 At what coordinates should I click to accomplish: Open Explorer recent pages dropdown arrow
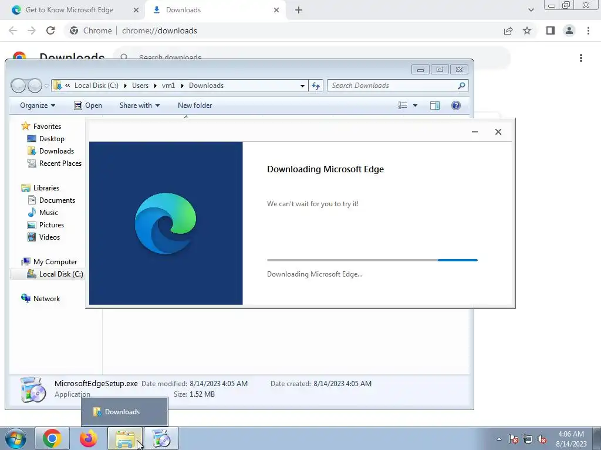click(x=46, y=86)
